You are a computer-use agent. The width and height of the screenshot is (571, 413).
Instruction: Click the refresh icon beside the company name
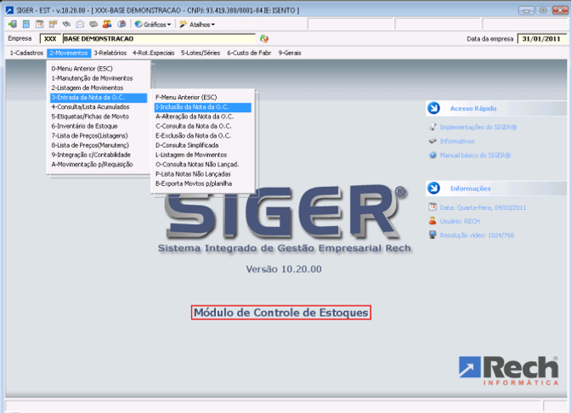click(264, 38)
